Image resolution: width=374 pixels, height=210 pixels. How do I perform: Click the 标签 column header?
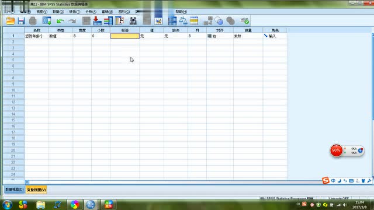(x=124, y=30)
